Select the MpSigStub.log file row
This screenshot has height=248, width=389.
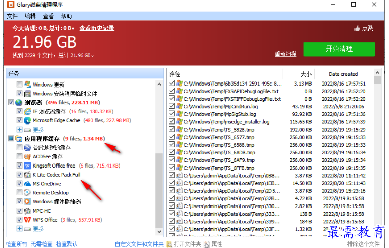pos(270,114)
